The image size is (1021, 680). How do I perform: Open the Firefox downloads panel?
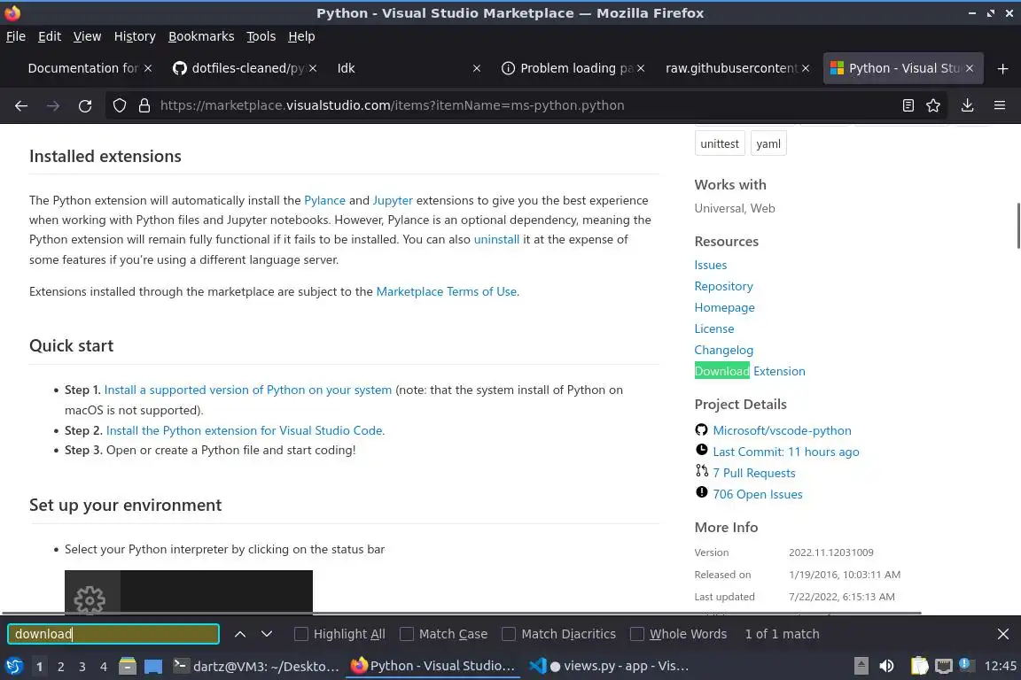(968, 105)
